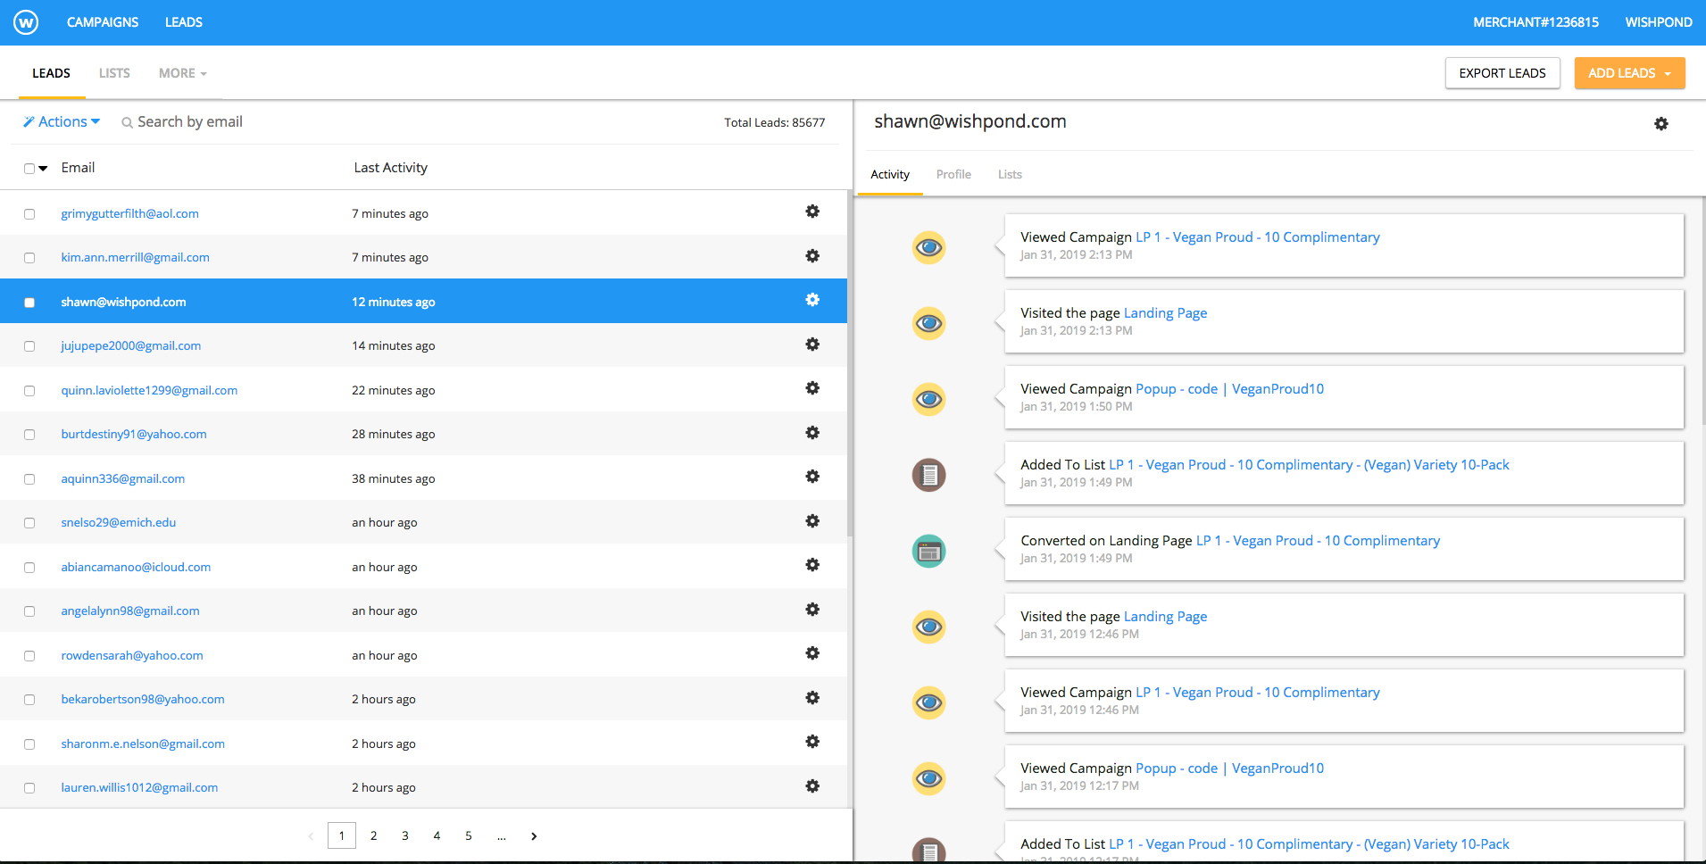Open the gear settings icon for shawn@wishpond.com row
The width and height of the screenshot is (1706, 864).
tap(811, 300)
